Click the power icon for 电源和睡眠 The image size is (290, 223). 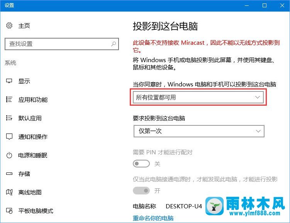[9, 155]
